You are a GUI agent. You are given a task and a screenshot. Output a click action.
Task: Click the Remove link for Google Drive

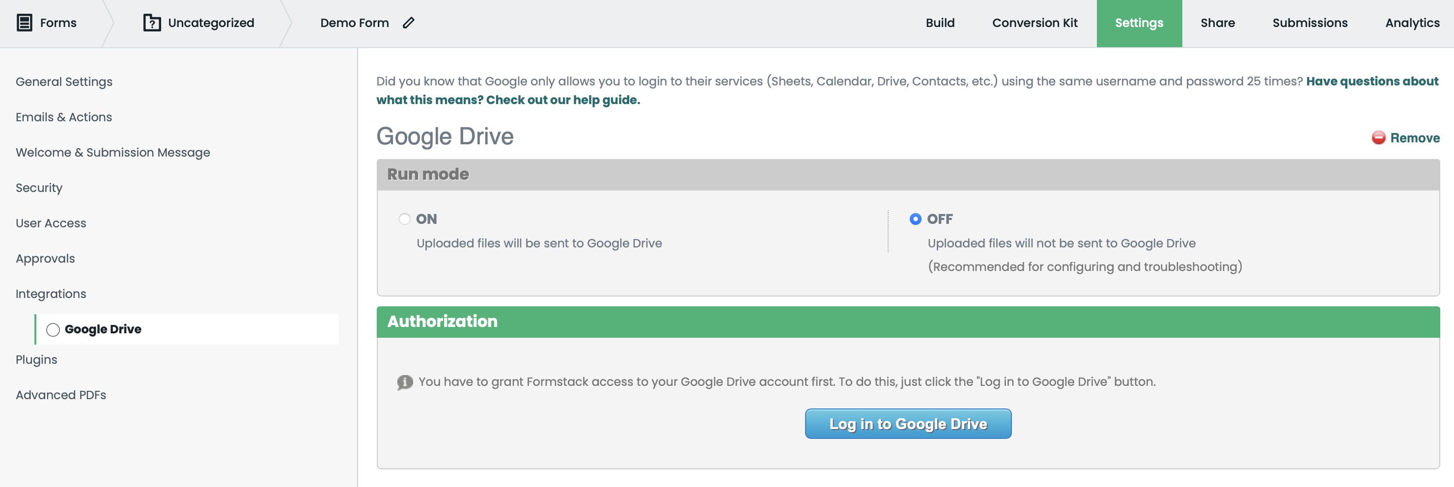tap(1414, 137)
